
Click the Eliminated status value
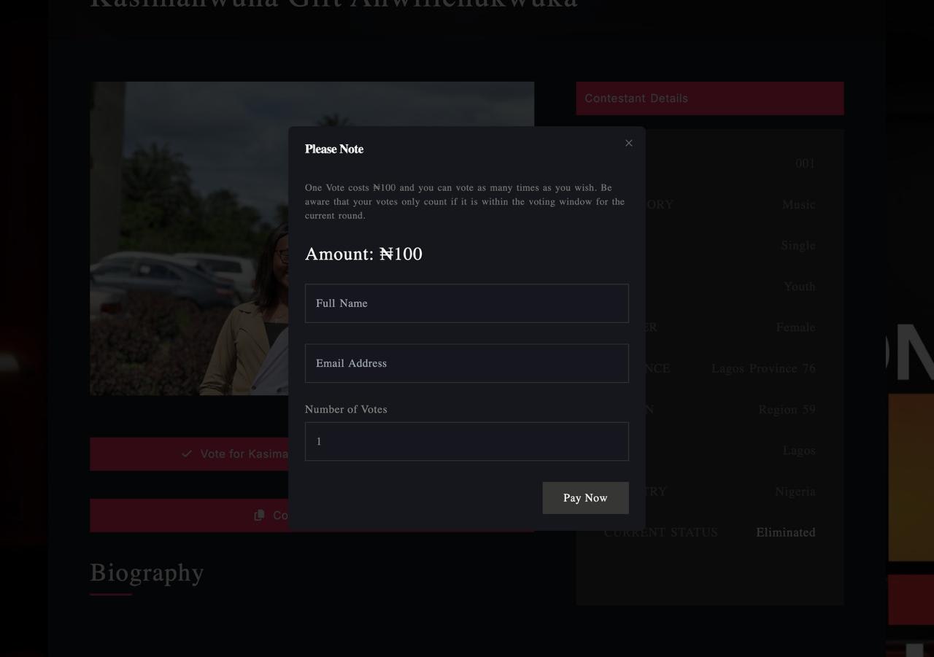786,532
